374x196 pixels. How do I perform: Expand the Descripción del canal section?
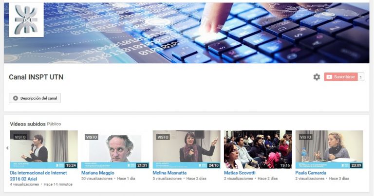35,98
